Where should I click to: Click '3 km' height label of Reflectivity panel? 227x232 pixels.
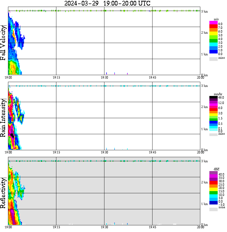204,161
